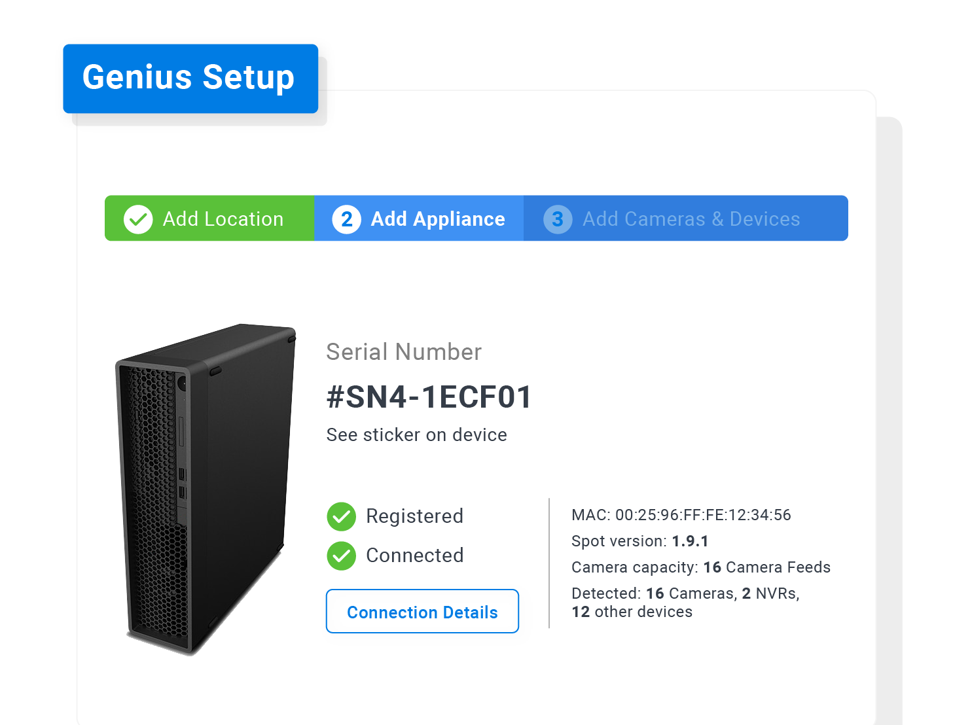
Task: Open the Connection Details button
Action: pos(422,612)
